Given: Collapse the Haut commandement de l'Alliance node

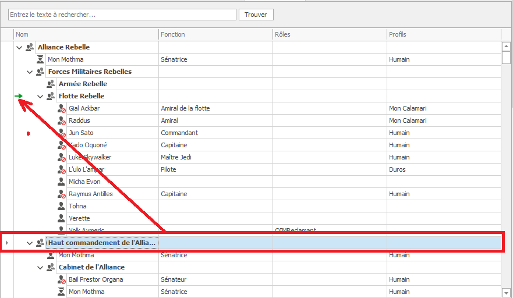Looking at the screenshot, I should [x=30, y=243].
